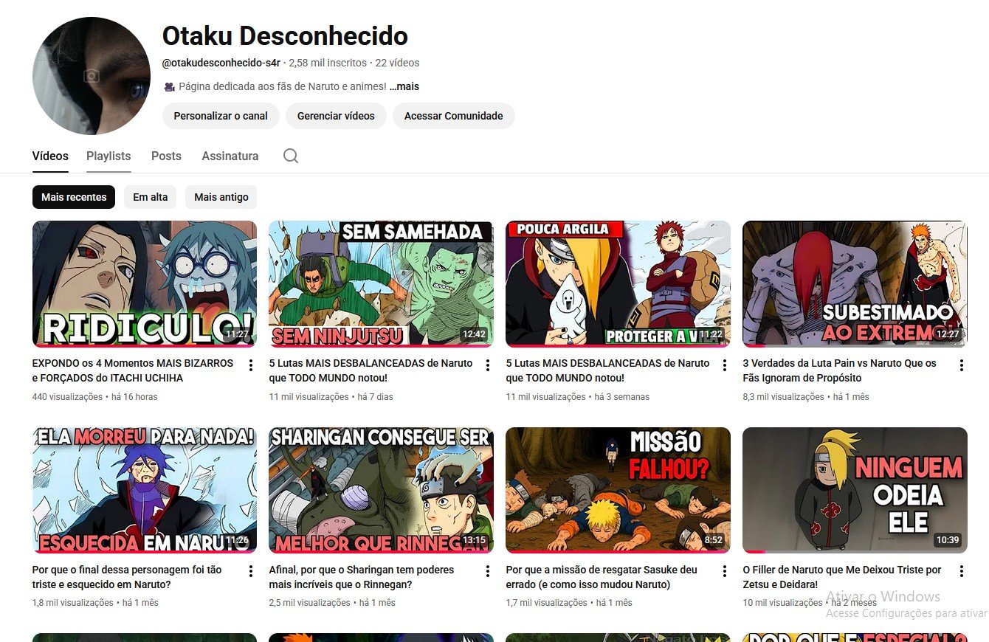The image size is (989, 642).
Task: Open options menu for 'final dessa personagem' video
Action: point(250,571)
